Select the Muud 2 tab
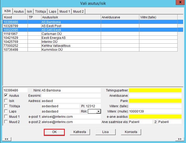 click(x=78, y=12)
